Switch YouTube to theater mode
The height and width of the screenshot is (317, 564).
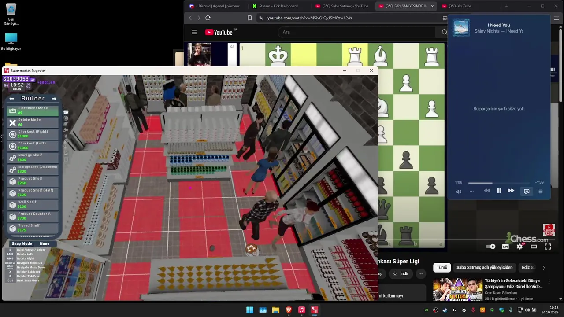coord(534,247)
